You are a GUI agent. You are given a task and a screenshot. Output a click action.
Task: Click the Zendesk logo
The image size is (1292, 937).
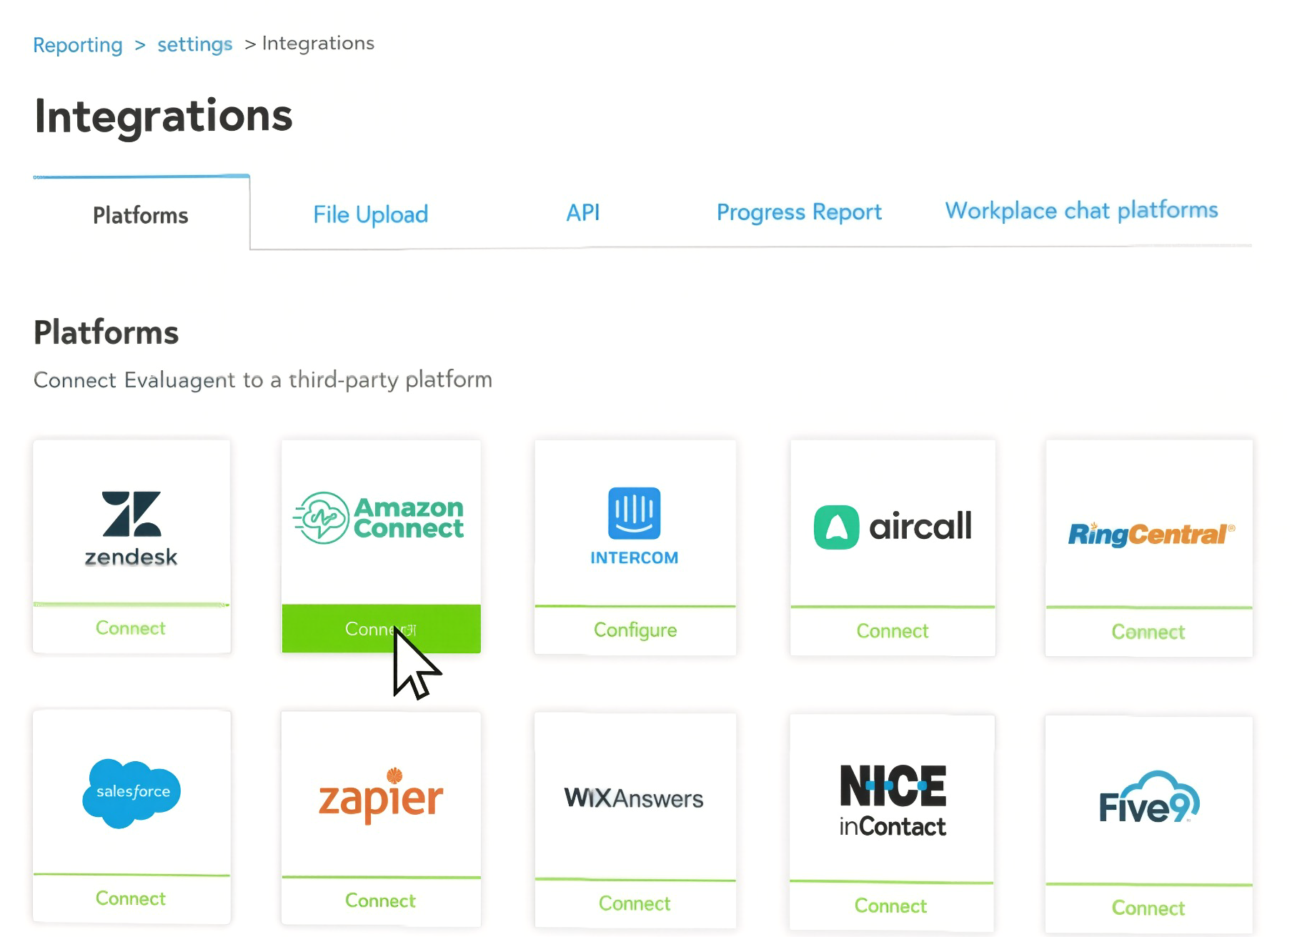(x=131, y=528)
